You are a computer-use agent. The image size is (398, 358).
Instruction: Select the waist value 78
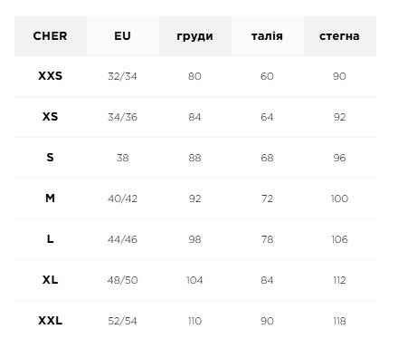click(267, 239)
